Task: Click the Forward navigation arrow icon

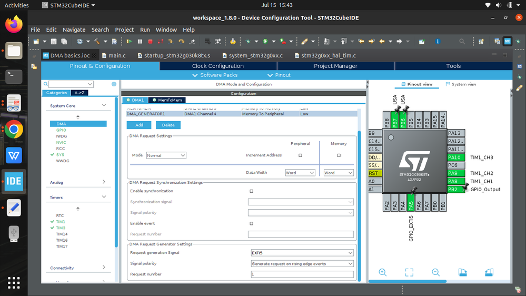Action: pyautogui.click(x=399, y=41)
